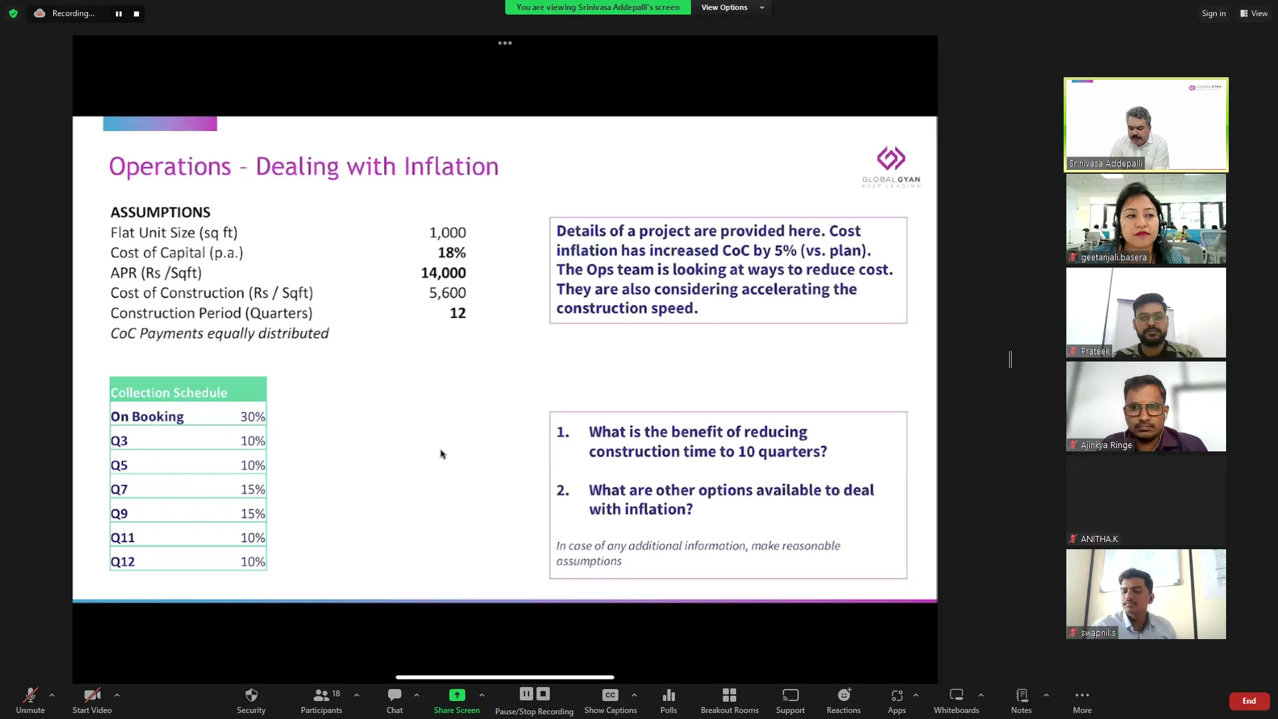Open the Notes tool

(x=1021, y=696)
